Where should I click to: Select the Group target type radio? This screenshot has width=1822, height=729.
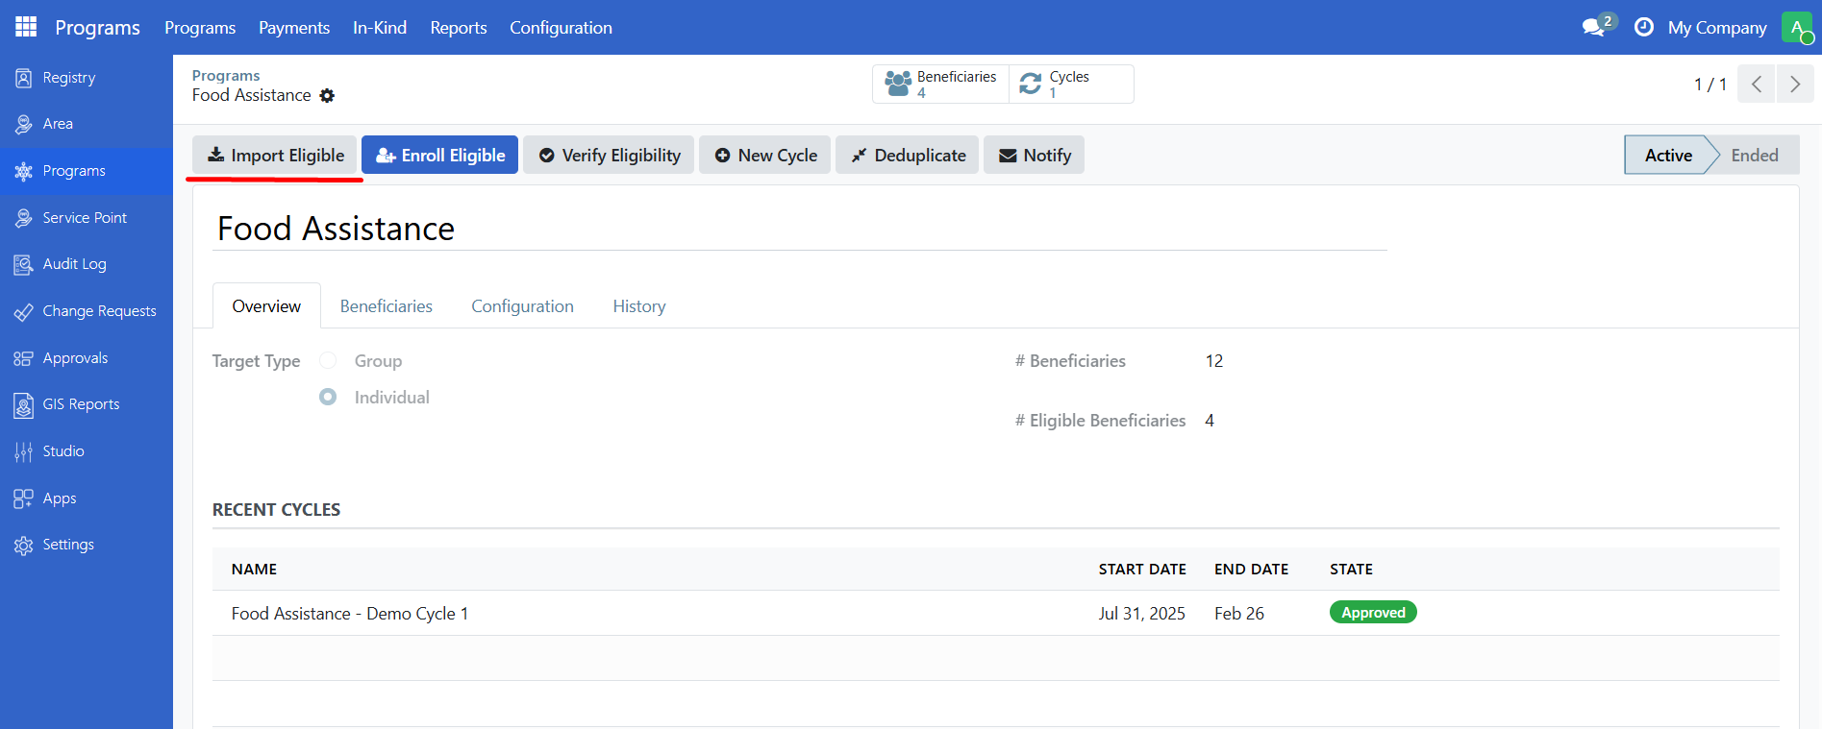[328, 361]
